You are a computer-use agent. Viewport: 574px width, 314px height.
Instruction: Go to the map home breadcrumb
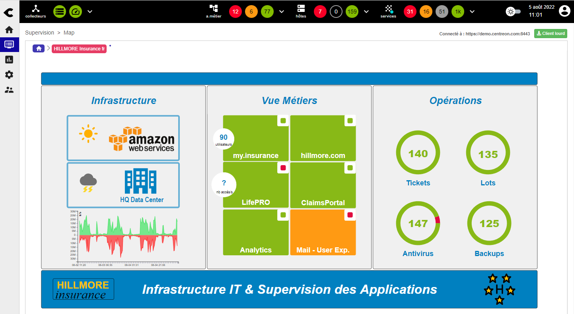[39, 48]
